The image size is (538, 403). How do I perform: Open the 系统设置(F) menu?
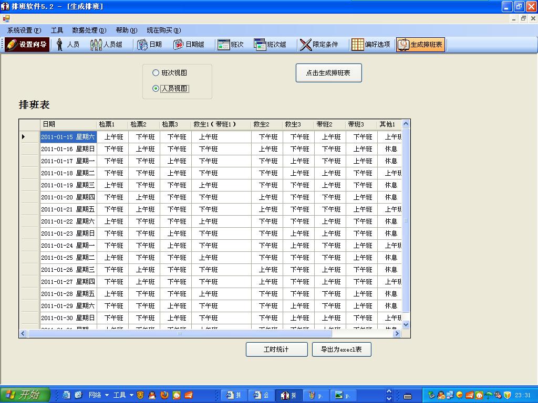point(24,30)
